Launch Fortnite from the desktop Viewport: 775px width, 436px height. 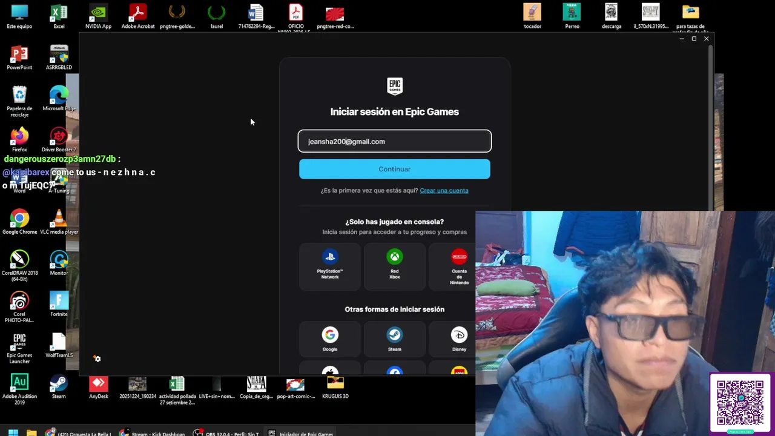point(59,305)
